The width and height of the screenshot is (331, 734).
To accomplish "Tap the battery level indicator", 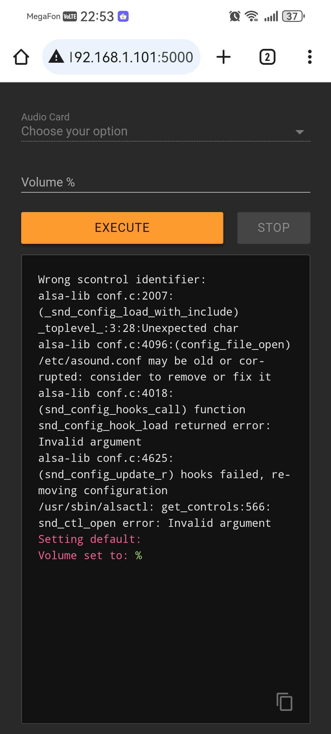I will point(293,16).
